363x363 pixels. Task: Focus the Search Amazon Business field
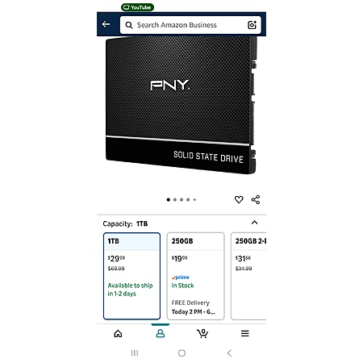tap(190, 25)
